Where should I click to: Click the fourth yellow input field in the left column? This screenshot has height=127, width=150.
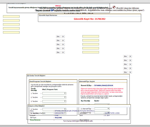click(11, 28)
